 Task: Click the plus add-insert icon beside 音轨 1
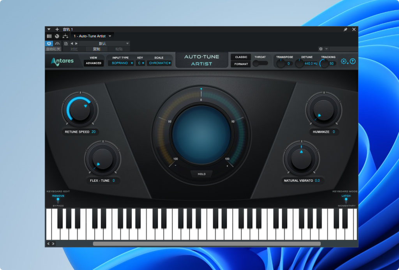coord(57,29)
